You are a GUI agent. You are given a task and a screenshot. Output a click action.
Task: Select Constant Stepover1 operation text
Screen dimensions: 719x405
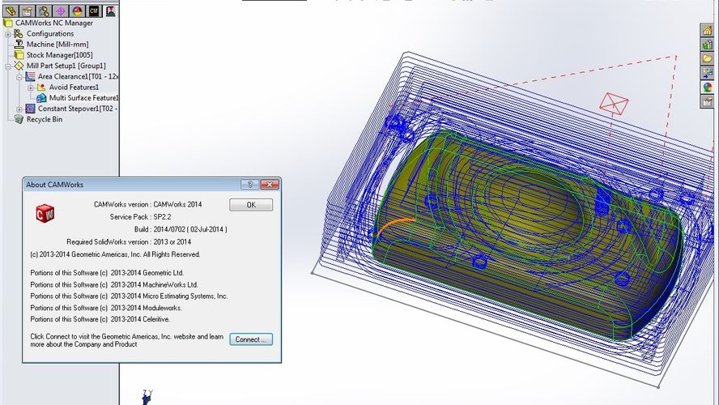tap(78, 109)
